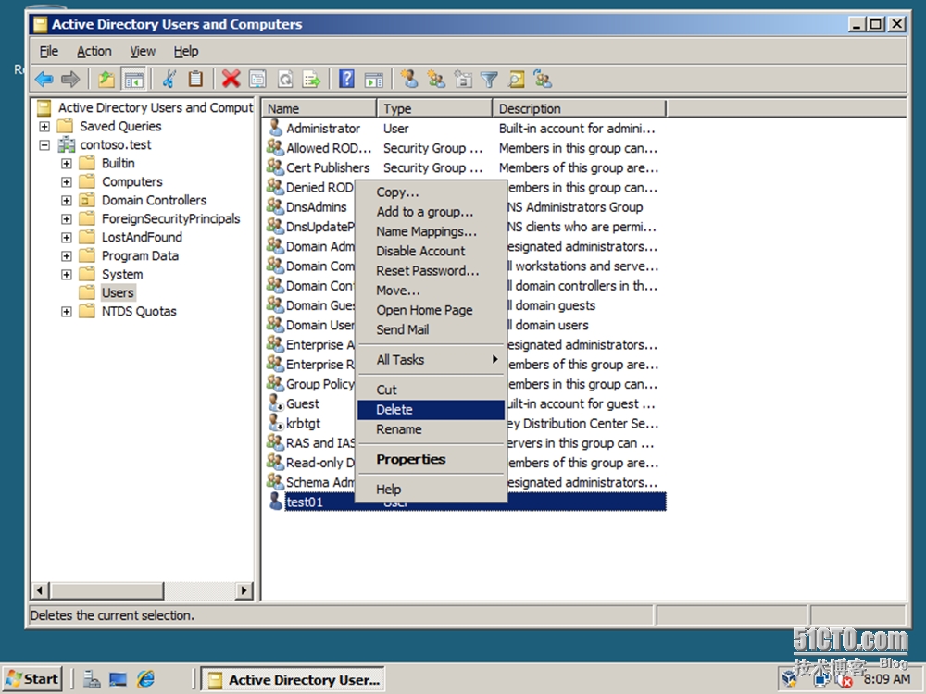Click the krbtgt account icon
The height and width of the screenshot is (694, 926).
(275, 423)
